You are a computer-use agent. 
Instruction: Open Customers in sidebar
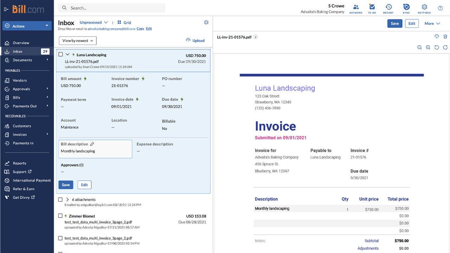click(x=22, y=126)
